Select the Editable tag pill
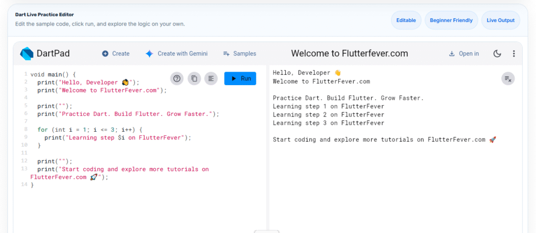This screenshot has height=233, width=536. pyautogui.click(x=406, y=20)
